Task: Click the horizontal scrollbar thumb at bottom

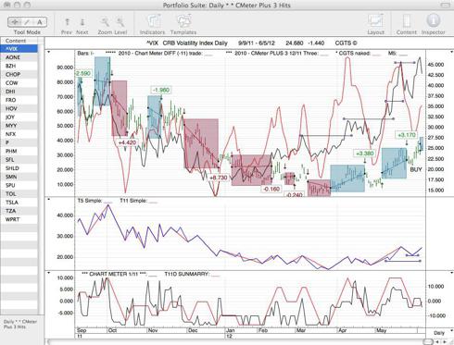Action: 428,341
